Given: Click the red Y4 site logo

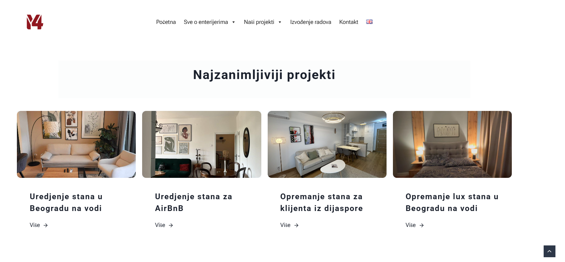Looking at the screenshot, I should click(x=35, y=22).
